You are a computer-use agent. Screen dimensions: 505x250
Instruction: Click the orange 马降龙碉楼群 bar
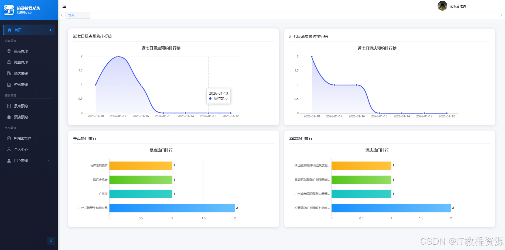[x=141, y=166]
